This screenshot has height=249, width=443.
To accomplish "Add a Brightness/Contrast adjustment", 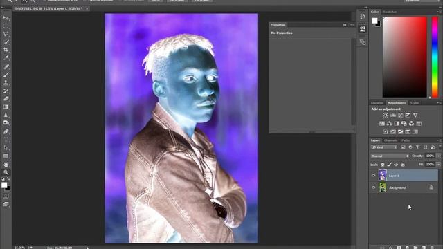I will tap(386, 116).
